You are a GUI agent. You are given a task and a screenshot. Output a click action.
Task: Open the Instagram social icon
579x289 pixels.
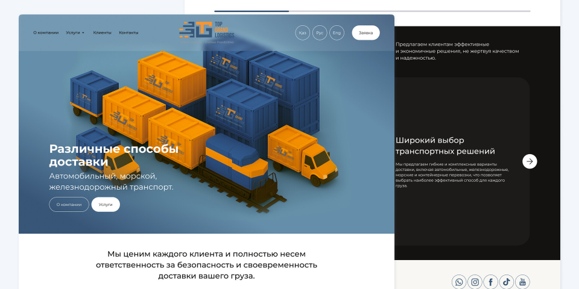coord(475,282)
